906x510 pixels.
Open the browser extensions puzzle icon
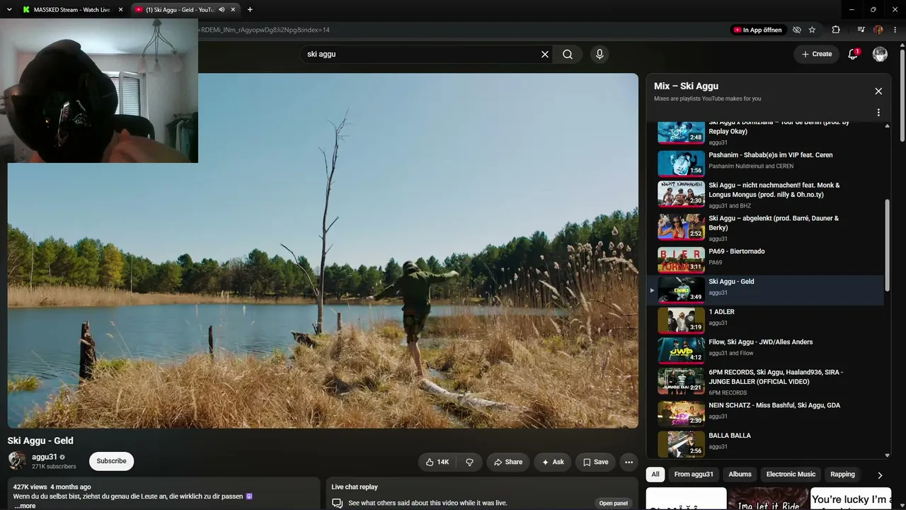(836, 30)
